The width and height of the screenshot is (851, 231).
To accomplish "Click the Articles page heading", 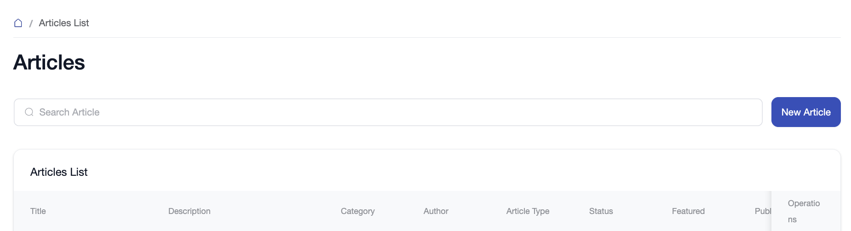I will 49,63.
